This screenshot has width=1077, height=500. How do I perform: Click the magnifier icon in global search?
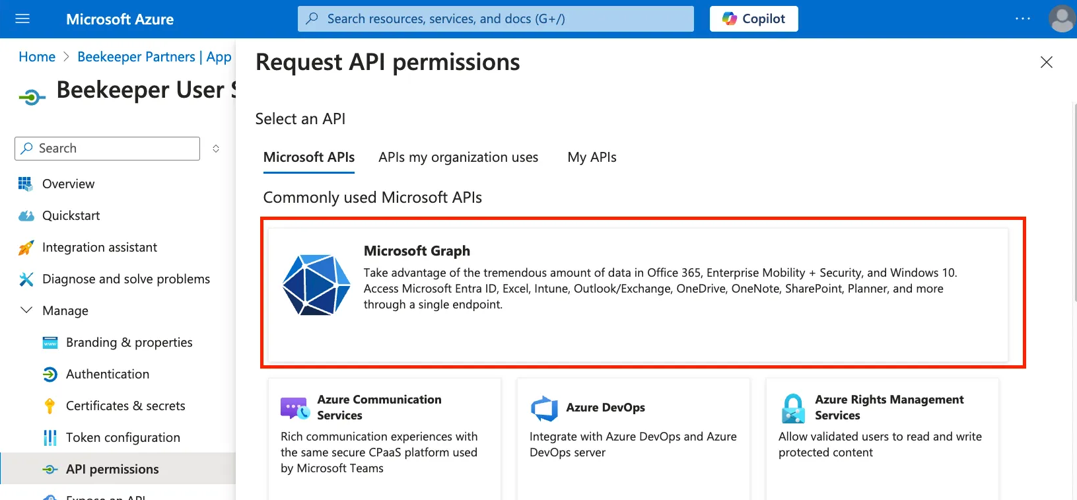[312, 18]
